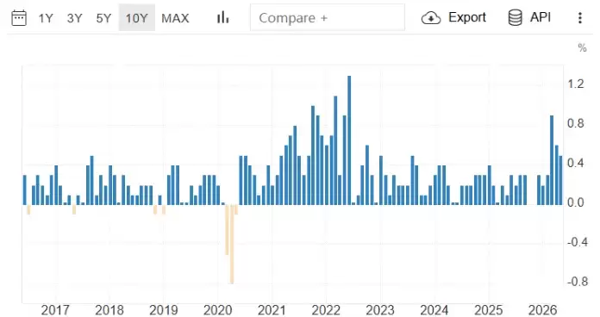Click the 2021 x-axis label
The image size is (600, 317).
click(272, 310)
